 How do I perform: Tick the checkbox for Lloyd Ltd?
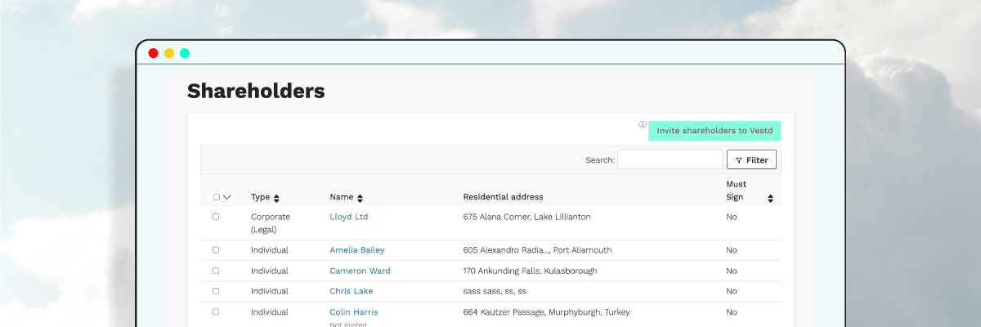(x=216, y=217)
